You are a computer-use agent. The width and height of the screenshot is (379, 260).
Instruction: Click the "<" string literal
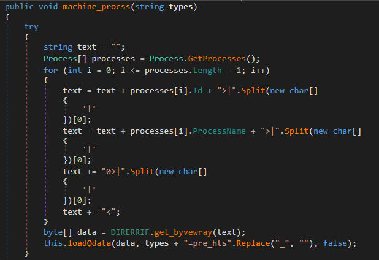coord(113,212)
